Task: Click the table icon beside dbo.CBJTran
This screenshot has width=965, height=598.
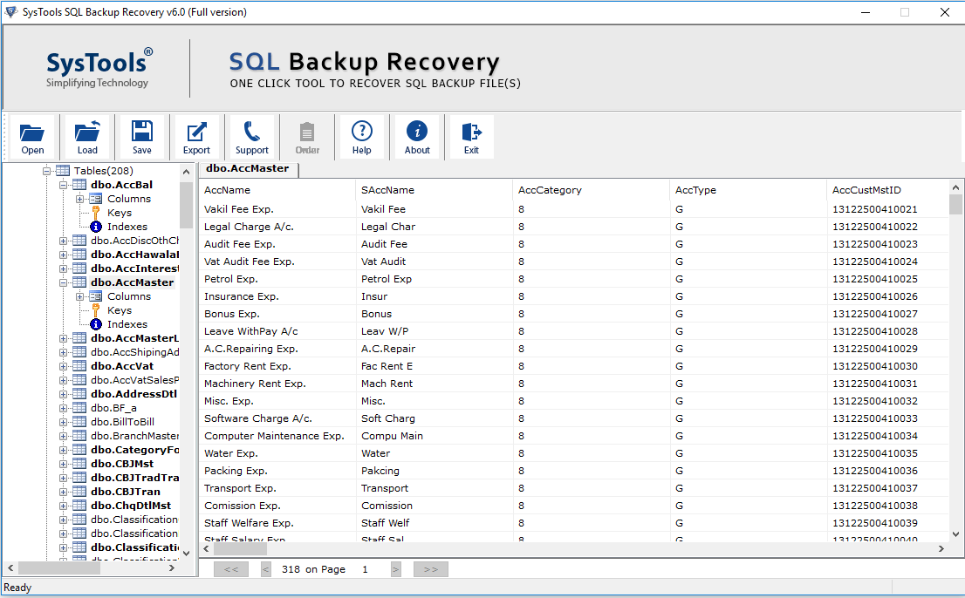Action: click(x=79, y=492)
